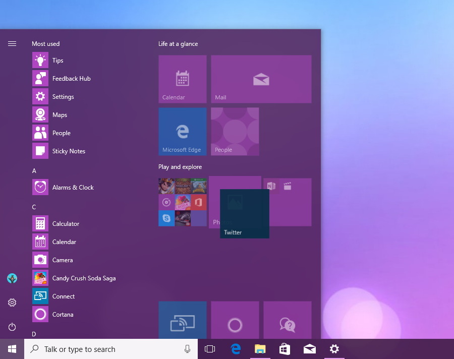Open Feedback Hub under Most used
Viewport: 454px width, 359px height.
71,78
